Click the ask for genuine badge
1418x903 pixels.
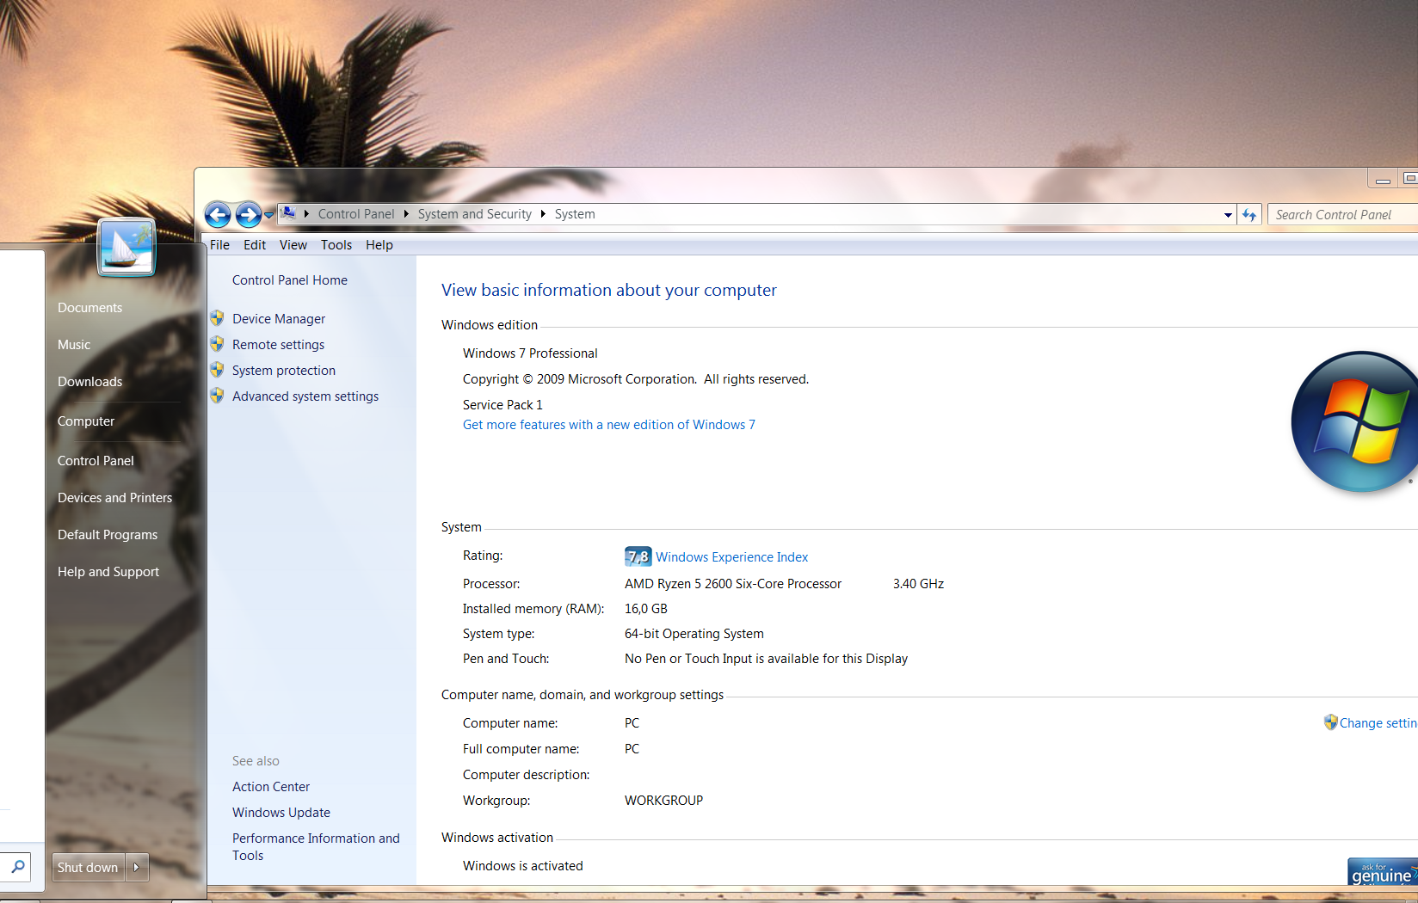[x=1382, y=871]
